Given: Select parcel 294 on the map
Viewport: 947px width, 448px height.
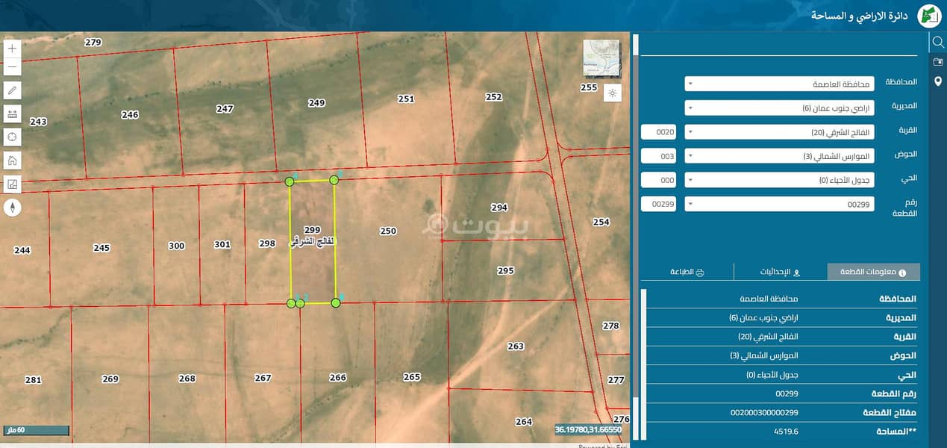Looking at the screenshot, I should [x=499, y=208].
